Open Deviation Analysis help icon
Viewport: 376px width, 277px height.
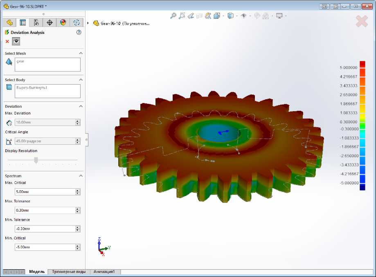(79, 32)
